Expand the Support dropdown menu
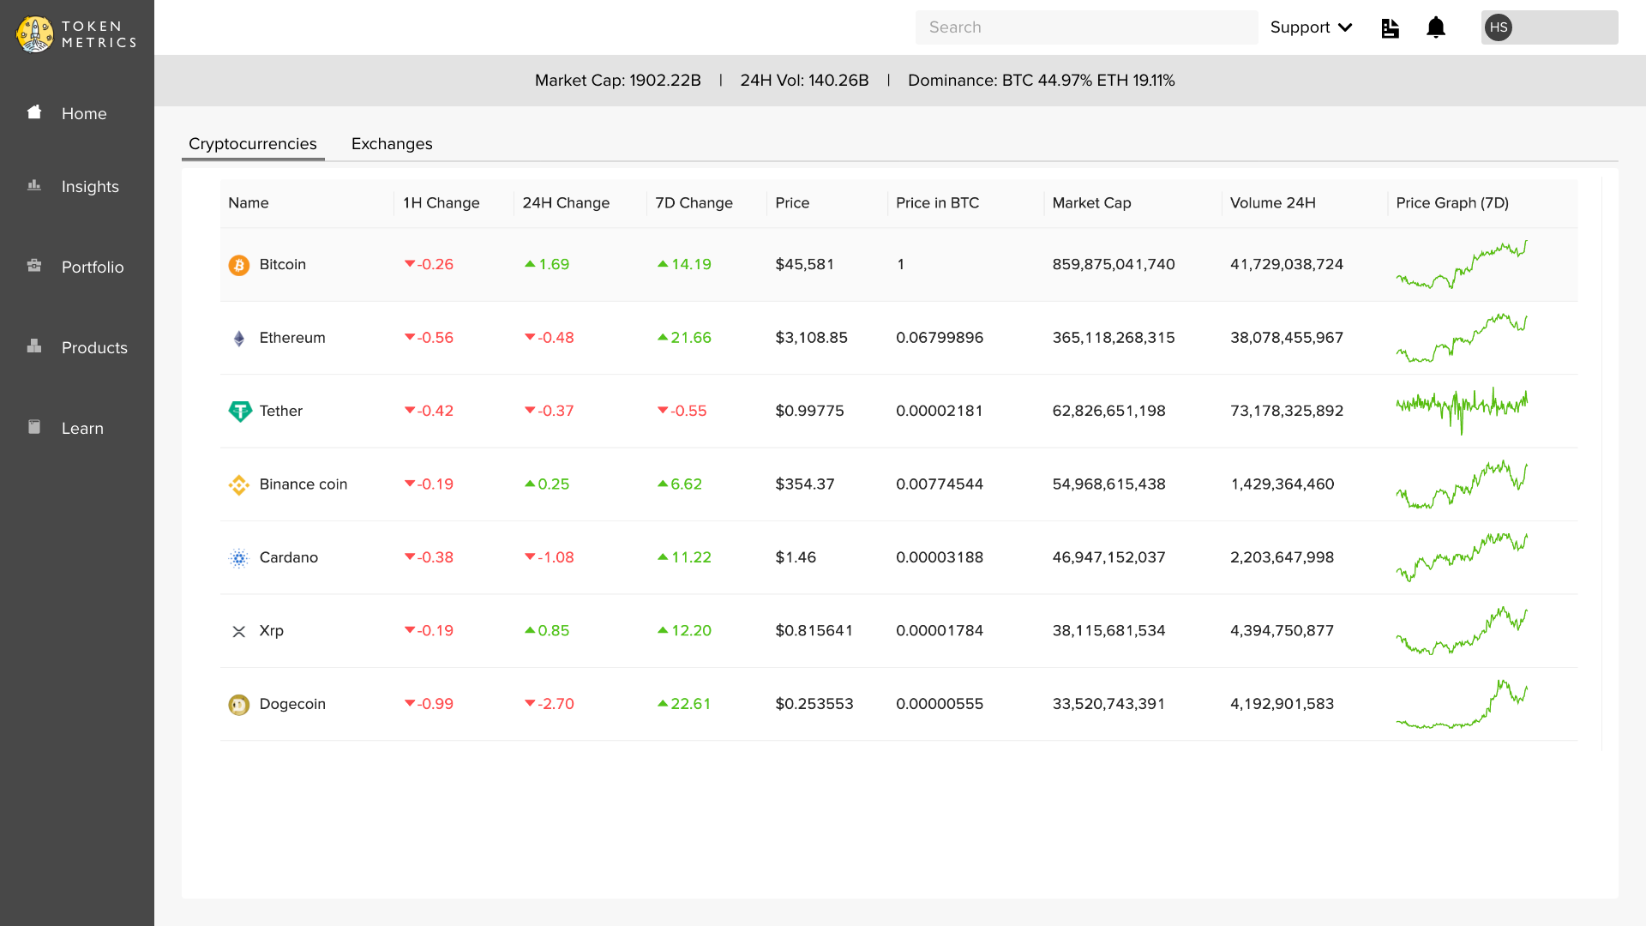Screen dimensions: 1646x926 pyautogui.click(x=1311, y=27)
